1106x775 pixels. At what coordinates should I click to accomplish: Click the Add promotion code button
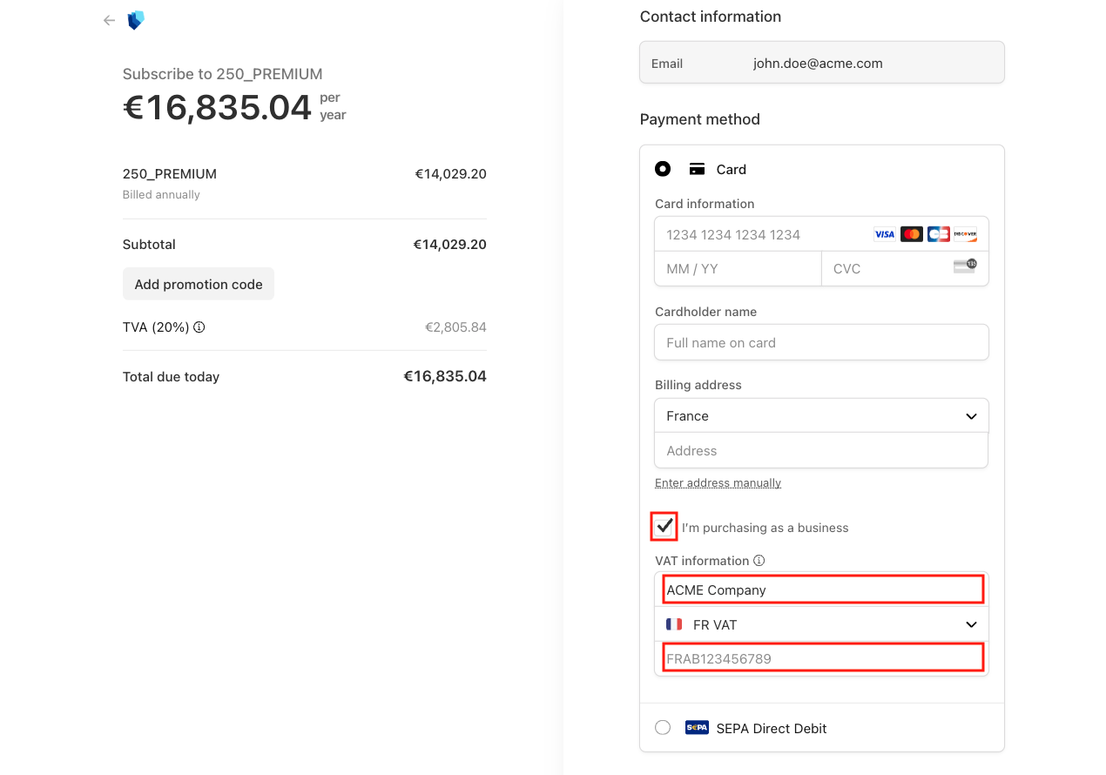click(x=199, y=284)
